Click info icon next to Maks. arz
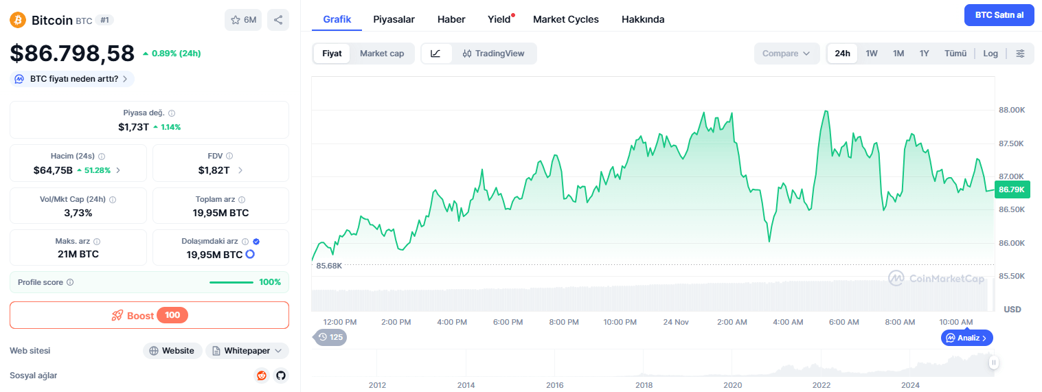 coord(97,242)
